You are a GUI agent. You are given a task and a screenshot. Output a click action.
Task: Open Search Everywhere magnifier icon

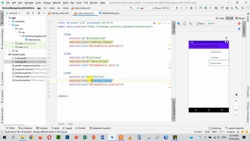243,8
